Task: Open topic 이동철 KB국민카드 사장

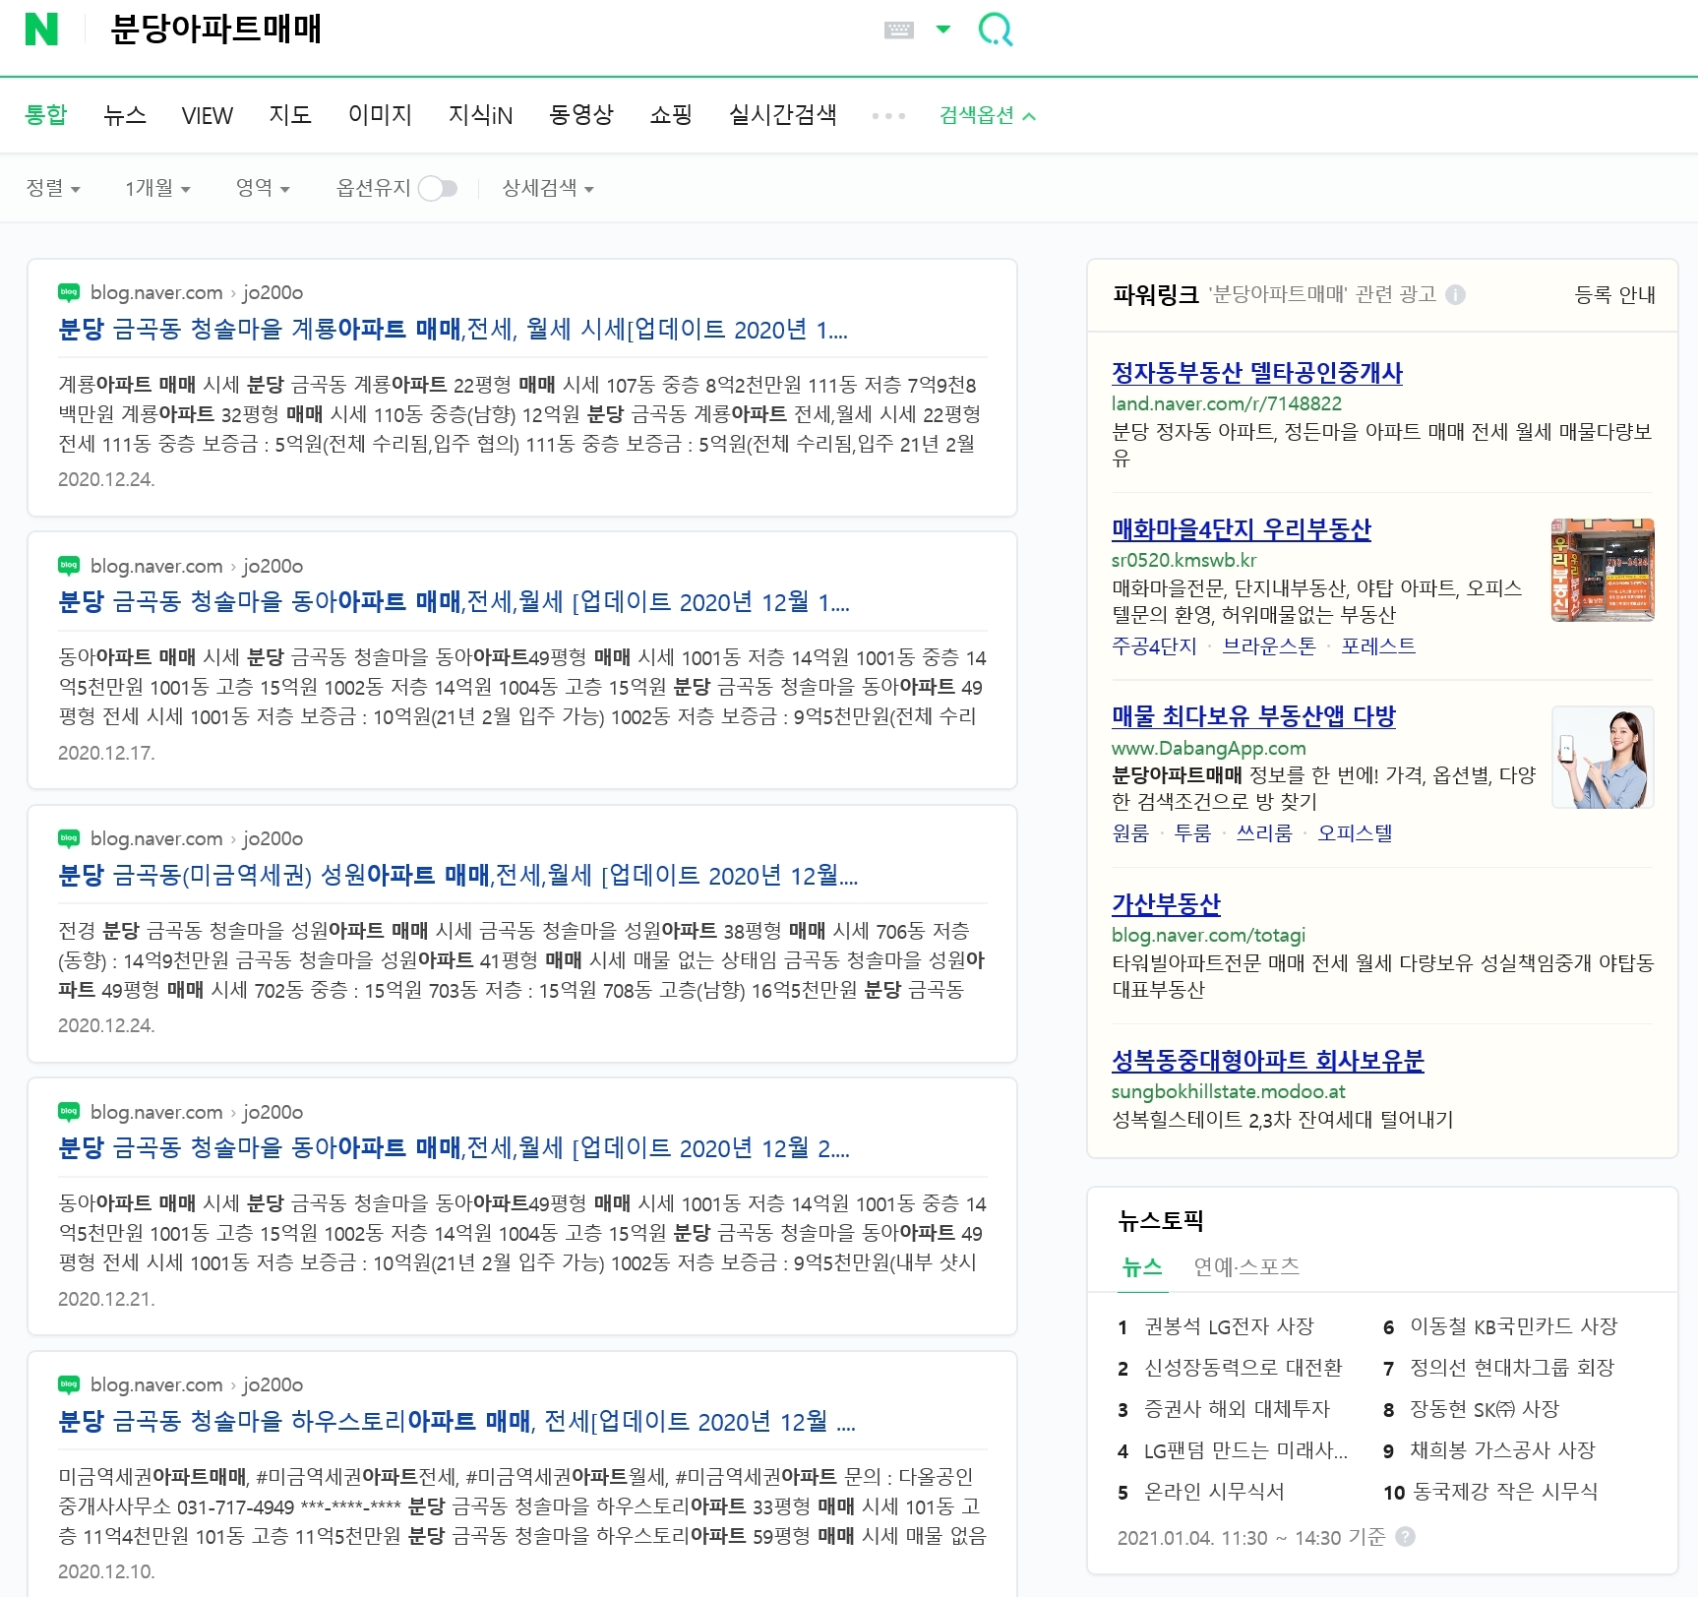Action: point(1513,1326)
